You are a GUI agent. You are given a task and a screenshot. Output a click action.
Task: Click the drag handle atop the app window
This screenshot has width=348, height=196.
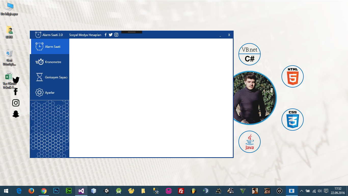[x=132, y=32]
